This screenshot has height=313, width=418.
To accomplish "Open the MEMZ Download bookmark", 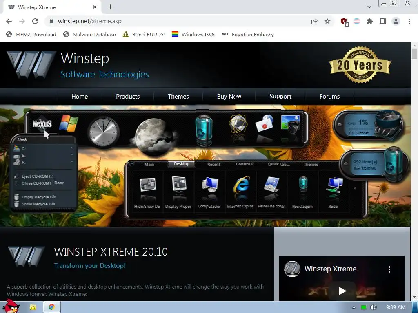I will click(31, 34).
